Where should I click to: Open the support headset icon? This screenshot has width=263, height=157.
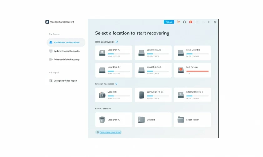184,22
